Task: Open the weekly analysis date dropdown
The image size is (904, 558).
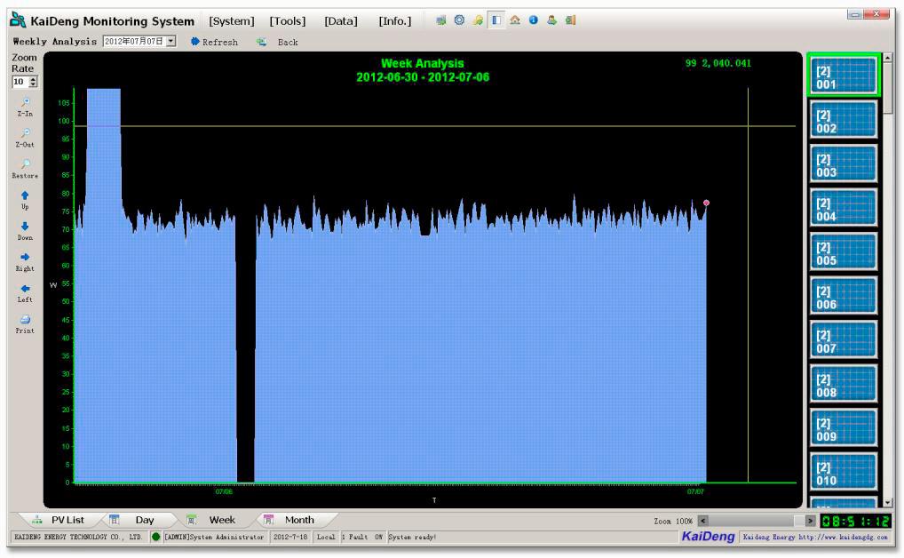Action: [x=170, y=42]
